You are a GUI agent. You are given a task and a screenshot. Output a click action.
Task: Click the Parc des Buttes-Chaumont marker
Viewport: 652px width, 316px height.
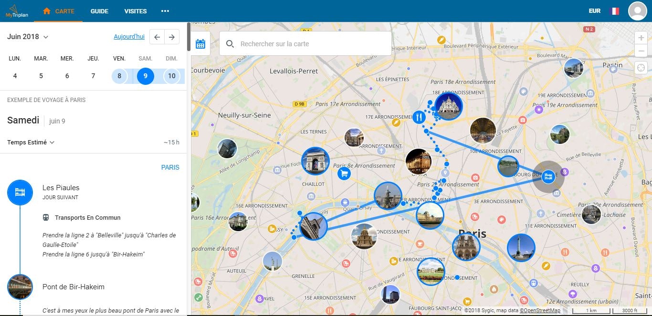click(x=559, y=134)
